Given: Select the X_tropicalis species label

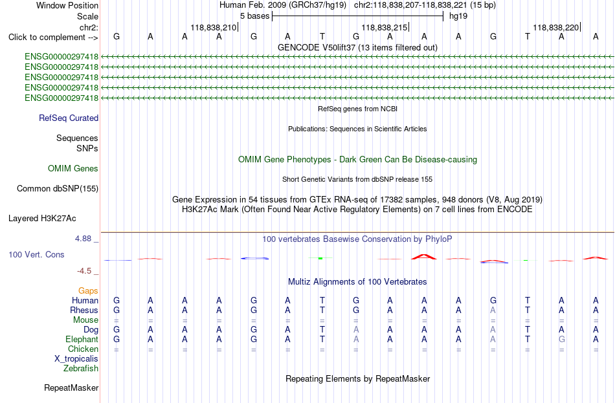Looking at the screenshot, I should pos(76,359).
